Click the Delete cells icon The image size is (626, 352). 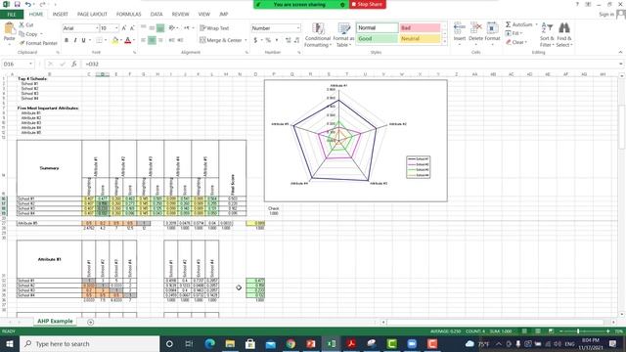click(475, 28)
